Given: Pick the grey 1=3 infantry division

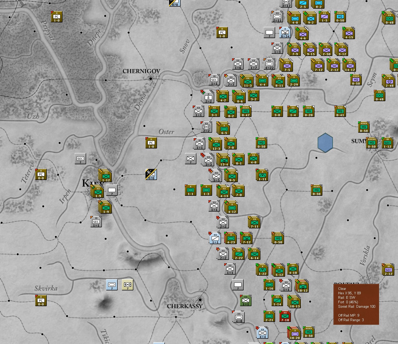Looking at the screenshot, I should click(277, 48).
